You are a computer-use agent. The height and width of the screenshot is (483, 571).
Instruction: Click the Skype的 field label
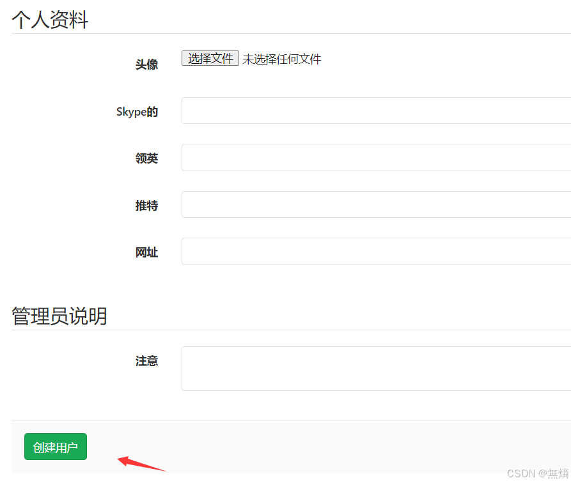pyautogui.click(x=137, y=112)
